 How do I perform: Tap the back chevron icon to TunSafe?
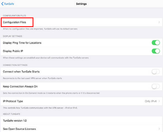click(2, 4)
